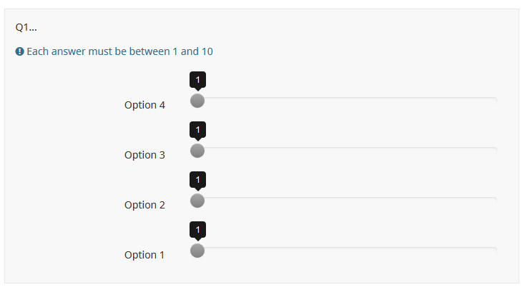The image size is (530, 292).
Task: Click the "Q1..." question text
Action: (x=26, y=27)
